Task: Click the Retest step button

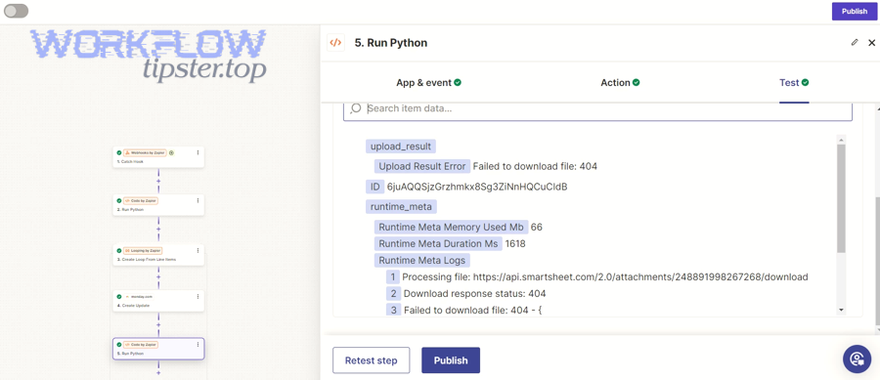Action: click(371, 360)
